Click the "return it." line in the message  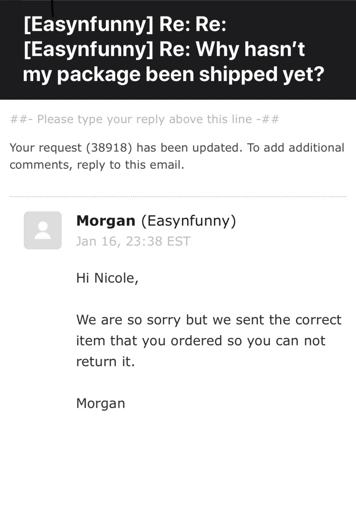[x=106, y=362]
